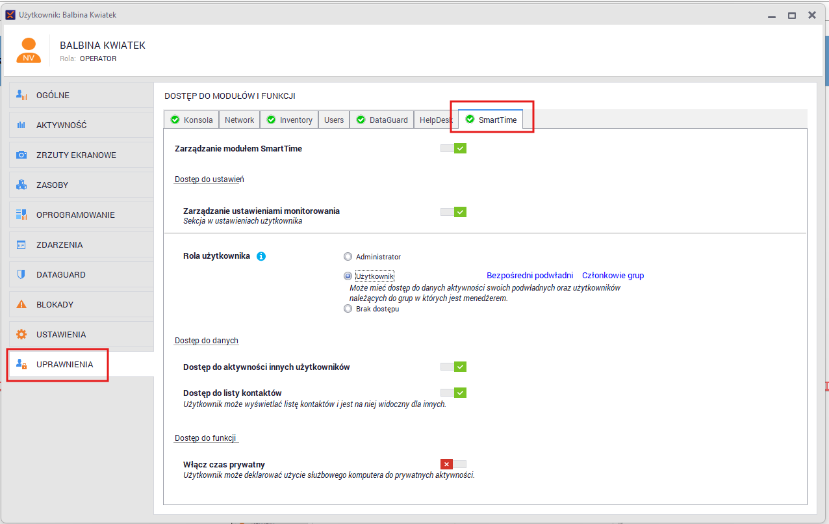This screenshot has width=829, height=524.
Task: Select the bar chart icon beside AKTYWNOŚĆ
Action: [21, 124]
